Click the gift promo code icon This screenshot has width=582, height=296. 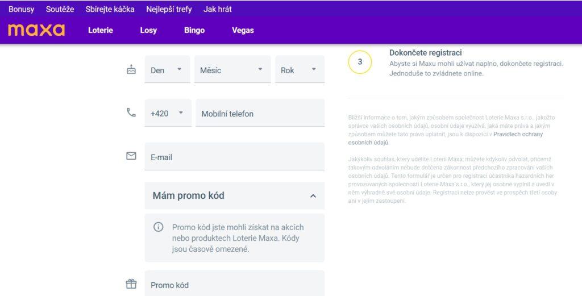click(x=131, y=284)
